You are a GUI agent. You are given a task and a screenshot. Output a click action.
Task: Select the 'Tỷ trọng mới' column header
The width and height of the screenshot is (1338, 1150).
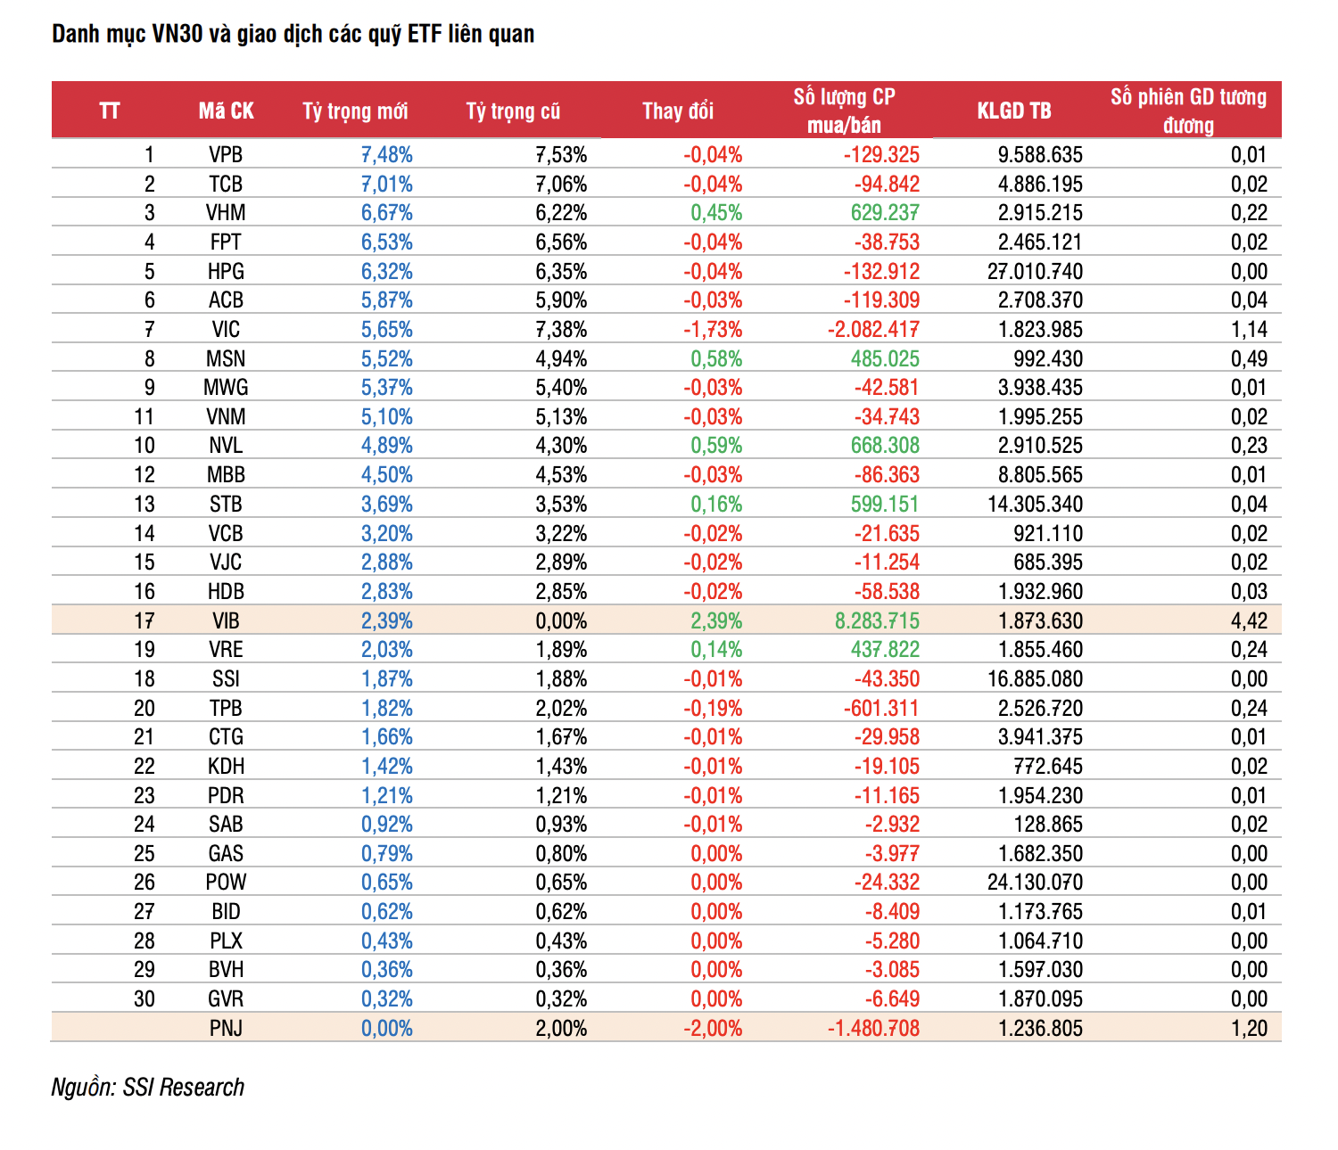click(x=355, y=111)
